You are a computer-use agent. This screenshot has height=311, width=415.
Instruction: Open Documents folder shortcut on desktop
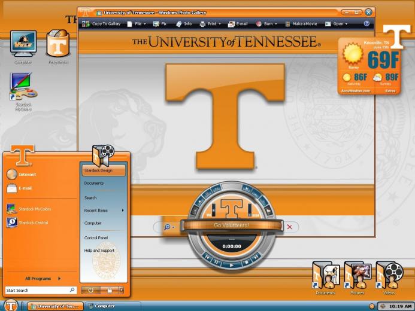[x=326, y=278]
